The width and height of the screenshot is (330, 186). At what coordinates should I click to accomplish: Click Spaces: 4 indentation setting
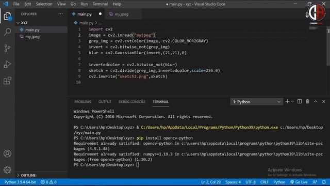point(233,182)
